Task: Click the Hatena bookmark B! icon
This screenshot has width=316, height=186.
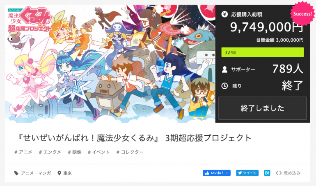Action: tap(267, 173)
